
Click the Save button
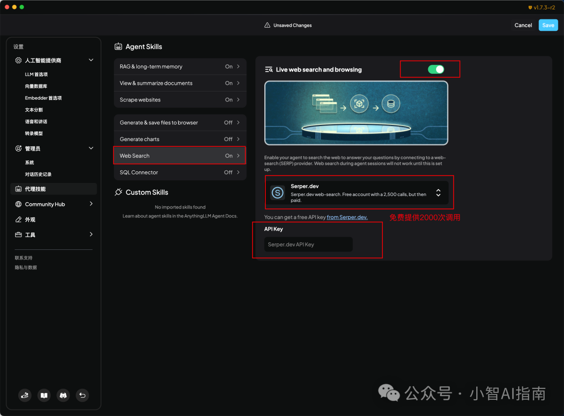(x=548, y=25)
